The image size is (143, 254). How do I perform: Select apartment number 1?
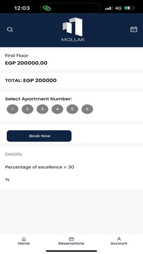[x=12, y=109]
